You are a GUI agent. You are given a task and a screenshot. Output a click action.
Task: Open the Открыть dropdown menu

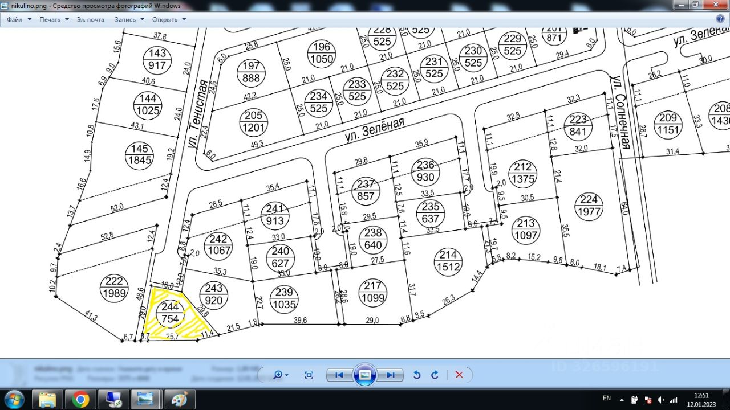[168, 19]
